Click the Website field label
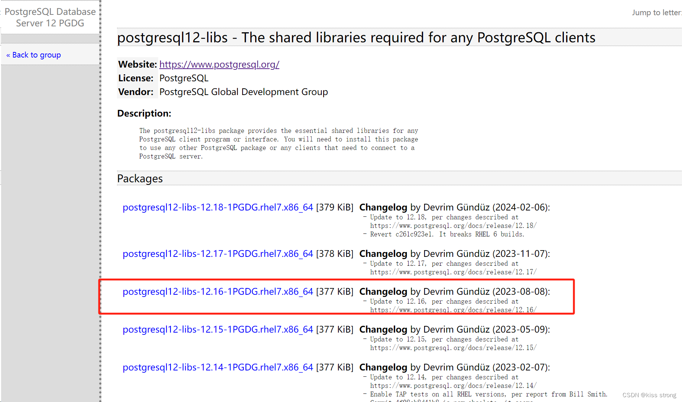Screen dimensions: 682x402 coord(137,64)
